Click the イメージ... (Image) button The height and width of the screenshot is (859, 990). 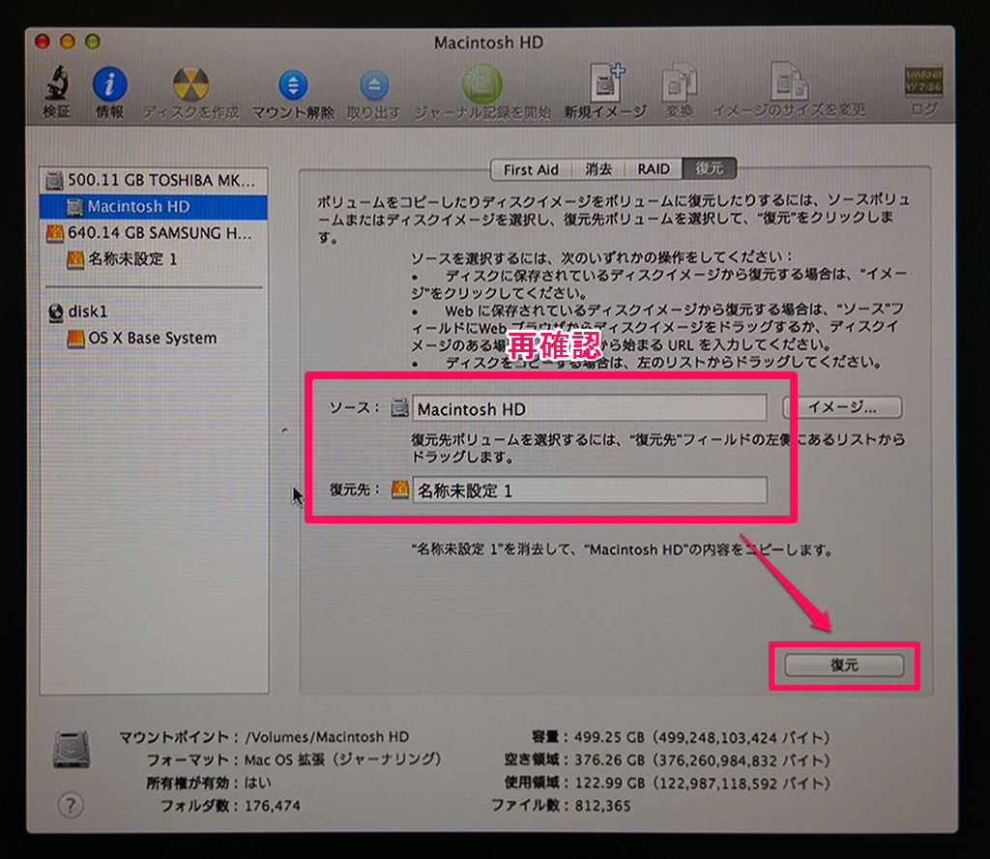(x=841, y=407)
